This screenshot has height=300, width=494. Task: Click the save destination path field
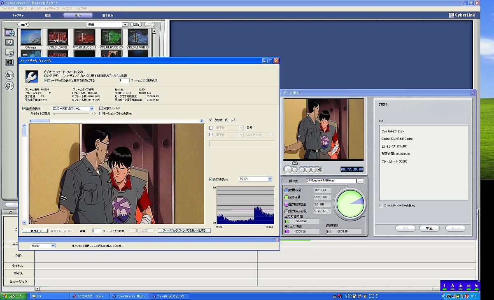point(331,181)
